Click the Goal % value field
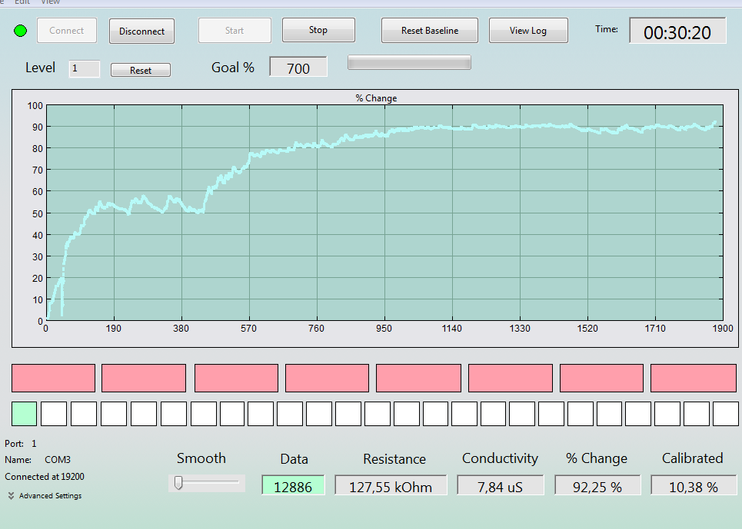This screenshot has height=529, width=742. pyautogui.click(x=298, y=67)
